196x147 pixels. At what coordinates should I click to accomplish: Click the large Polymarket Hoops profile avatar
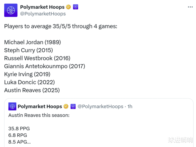[11, 10]
